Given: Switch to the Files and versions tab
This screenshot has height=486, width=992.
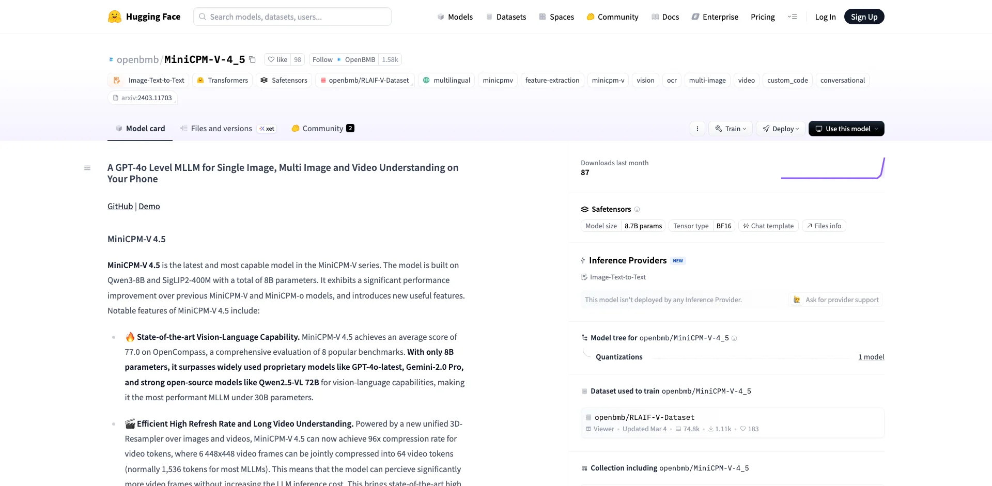Looking at the screenshot, I should 221,129.
